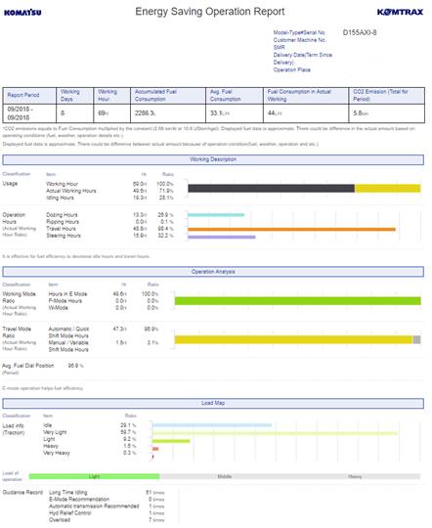Click the gray Manual shift mode bar segment
This screenshot has height=528, width=432.
(416, 339)
